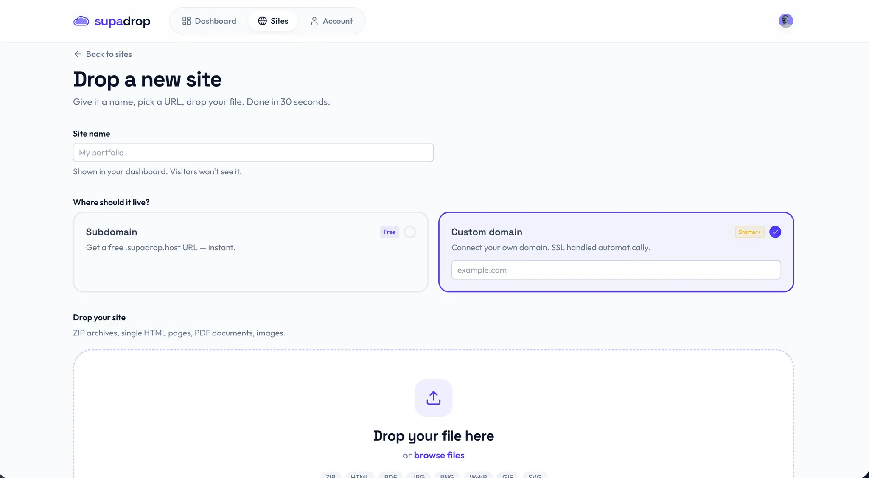The image size is (869, 478).
Task: Go to the Account tab
Action: [x=331, y=21]
